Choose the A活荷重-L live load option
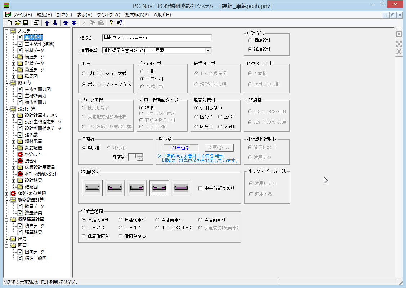 click(158, 219)
